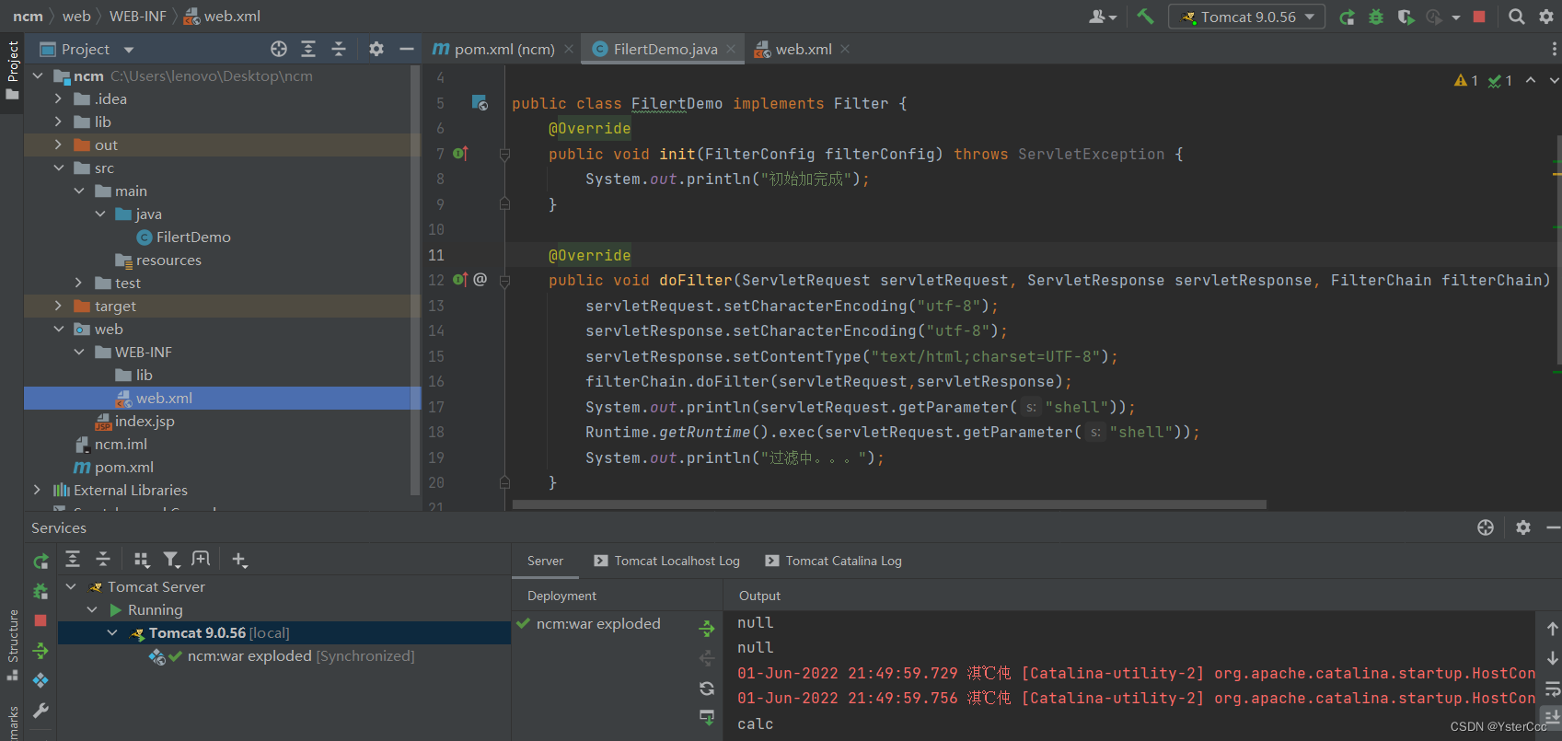Expand all in Project panel toolbar
Screen dimensions: 1562x741
click(x=308, y=49)
